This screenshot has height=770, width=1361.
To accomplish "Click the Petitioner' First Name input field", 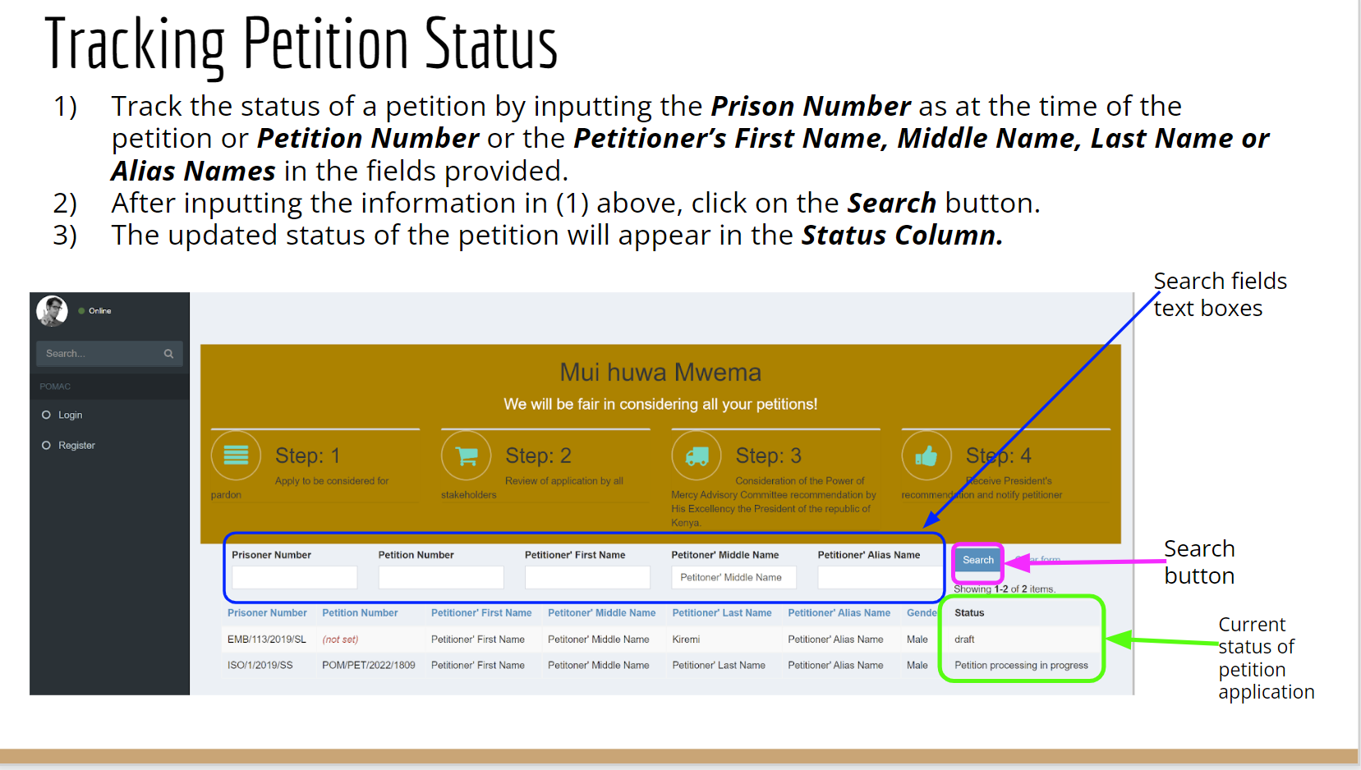I will (587, 577).
